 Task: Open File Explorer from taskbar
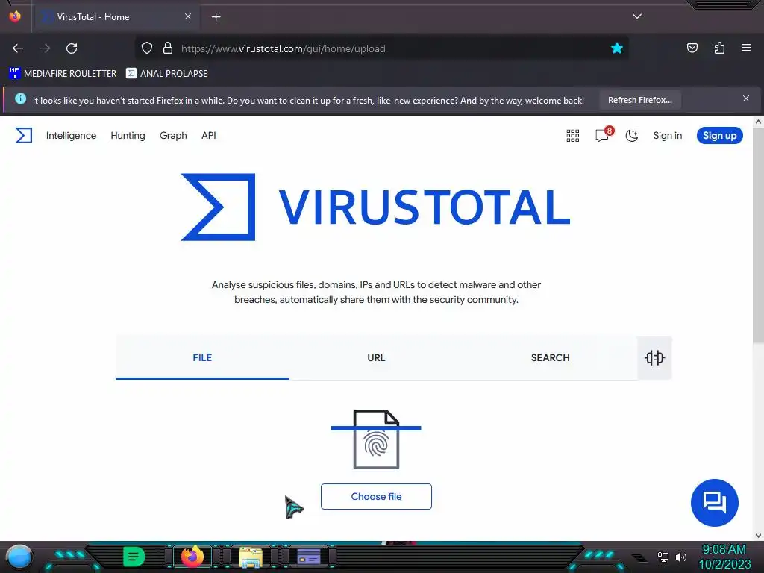click(x=251, y=557)
